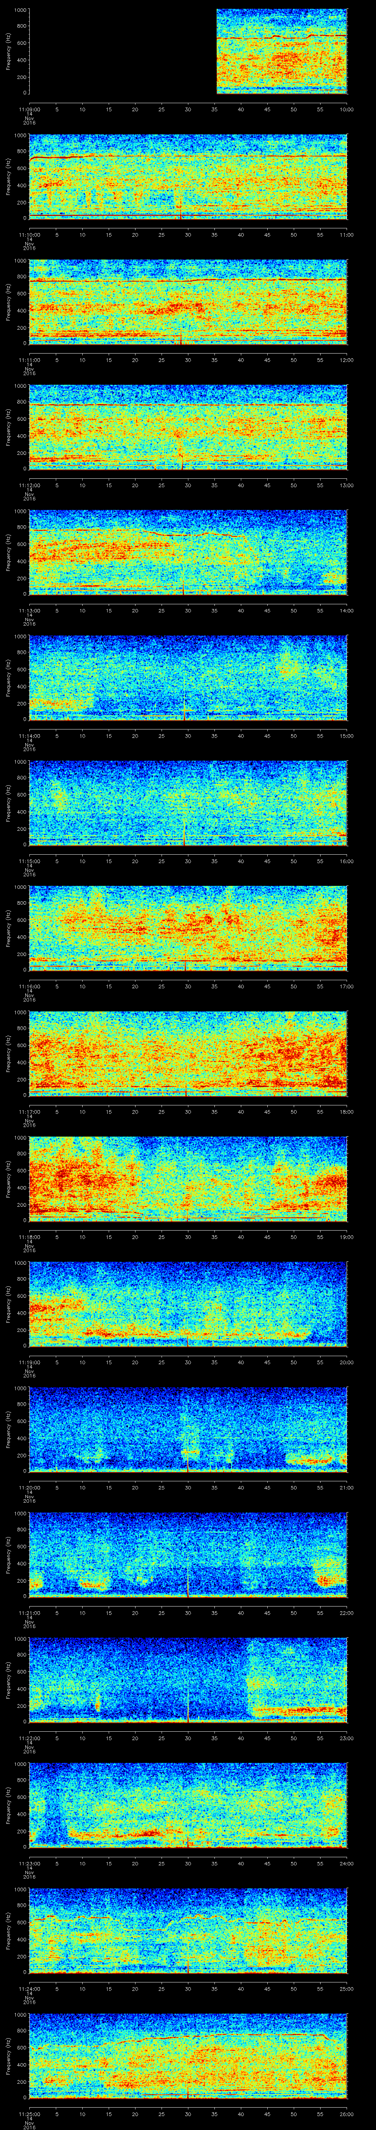The height and width of the screenshot is (2130, 376).
Task: Open the spectrogram panel starting at 11:15:00
Action: [x=188, y=803]
